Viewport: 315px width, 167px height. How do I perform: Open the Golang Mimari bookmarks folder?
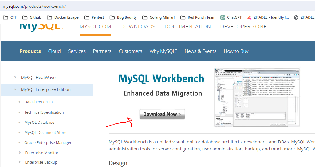click(x=158, y=17)
